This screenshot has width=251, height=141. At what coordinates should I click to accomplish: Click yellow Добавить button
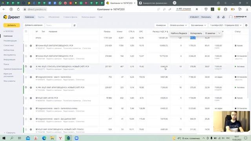tap(11, 25)
